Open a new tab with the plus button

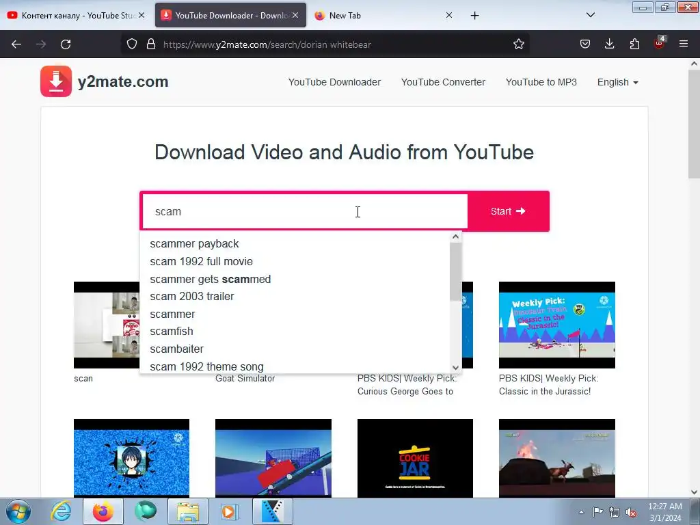click(x=474, y=16)
